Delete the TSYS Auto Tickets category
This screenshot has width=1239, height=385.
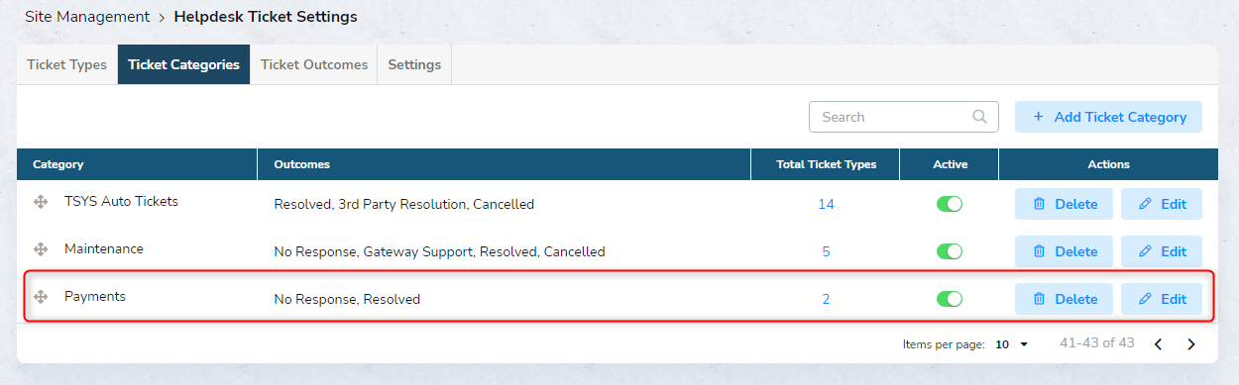pos(1064,204)
